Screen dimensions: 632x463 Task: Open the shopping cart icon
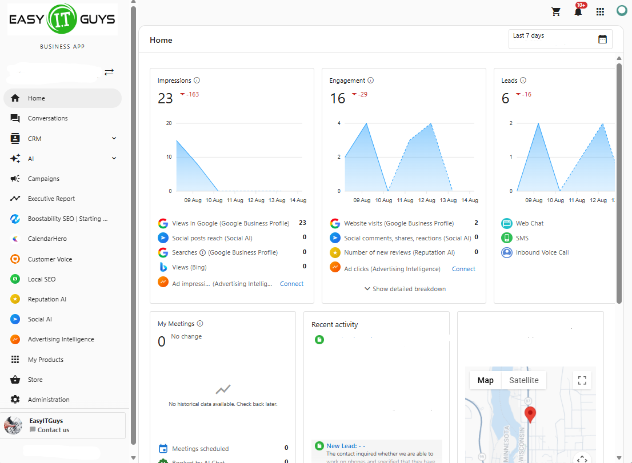556,11
